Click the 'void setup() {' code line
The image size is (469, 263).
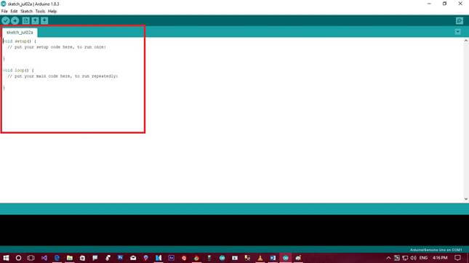[x=20, y=41]
